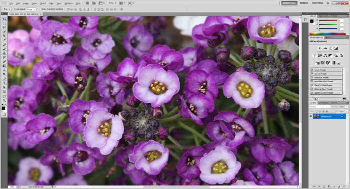This screenshot has height=189, width=350.
Task: Add a Brightness/Contrast adjustment
Action: (x=320, y=48)
